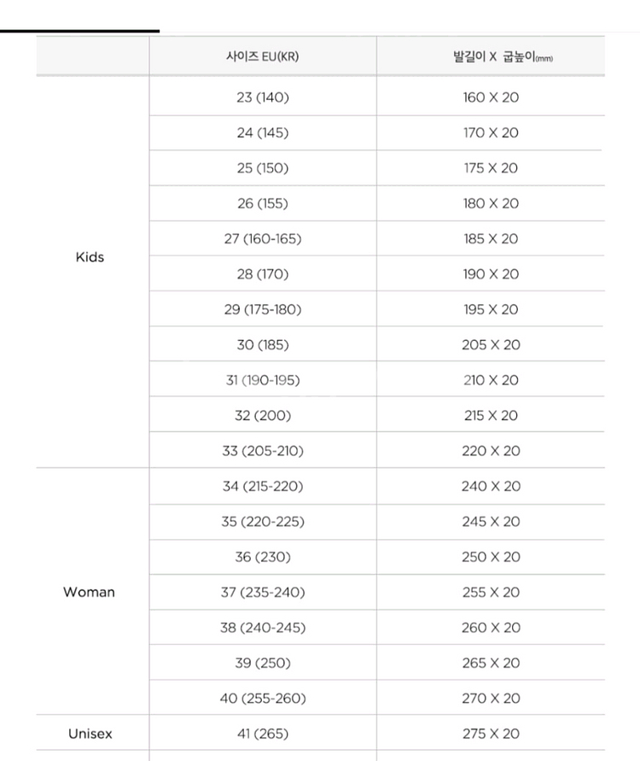640x761 pixels.
Task: Select the 275 X 20 measurement cell
Action: 491,734
